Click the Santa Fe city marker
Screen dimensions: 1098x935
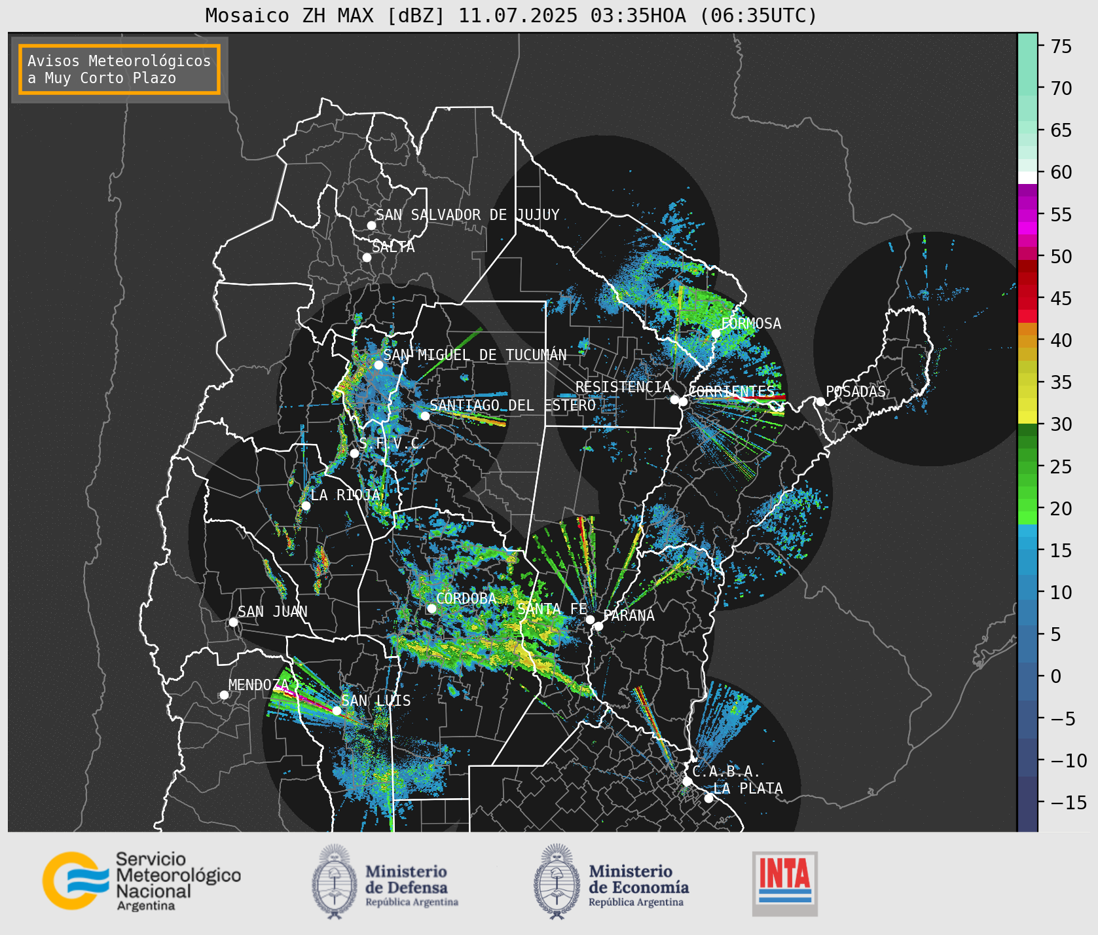pos(590,619)
